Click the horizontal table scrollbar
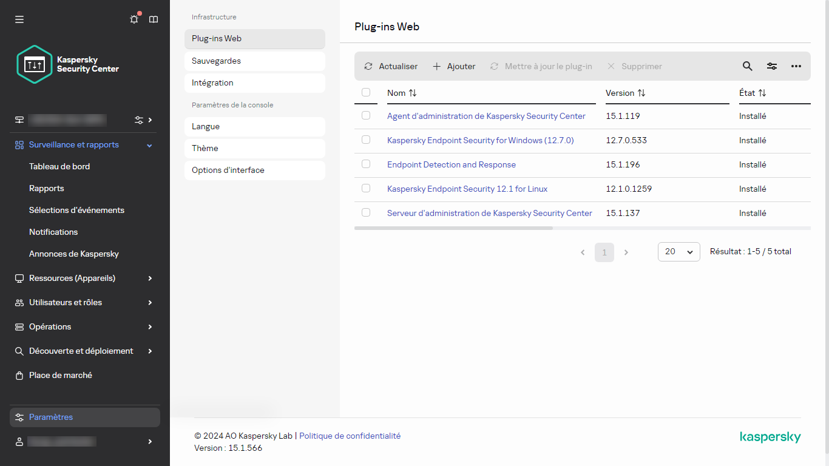The width and height of the screenshot is (829, 466). pyautogui.click(x=453, y=228)
